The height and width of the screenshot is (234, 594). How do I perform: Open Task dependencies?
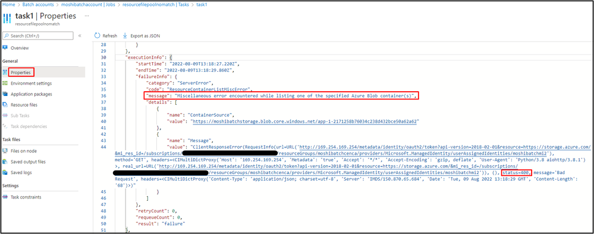point(29,126)
